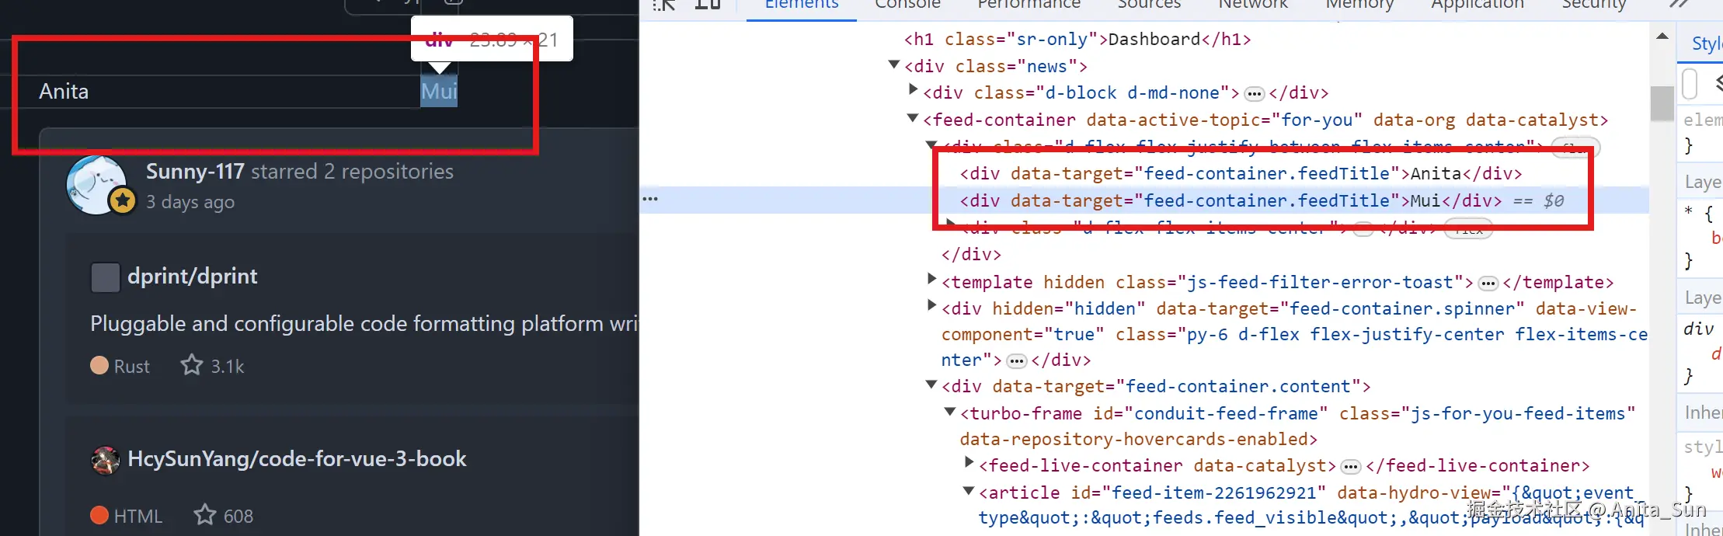
Task: Click the HTML language label
Action: tap(138, 516)
